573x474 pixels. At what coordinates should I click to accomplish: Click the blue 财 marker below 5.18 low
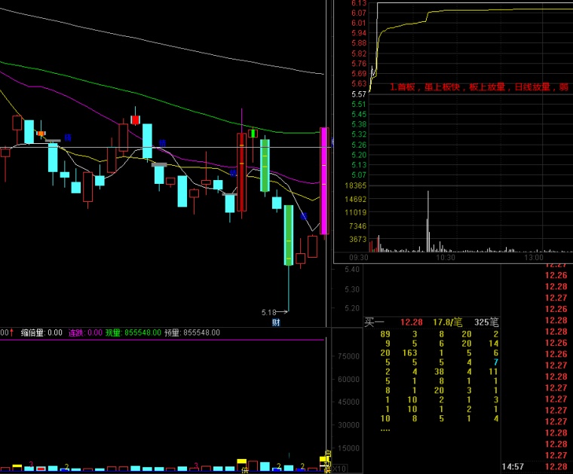[276, 323]
